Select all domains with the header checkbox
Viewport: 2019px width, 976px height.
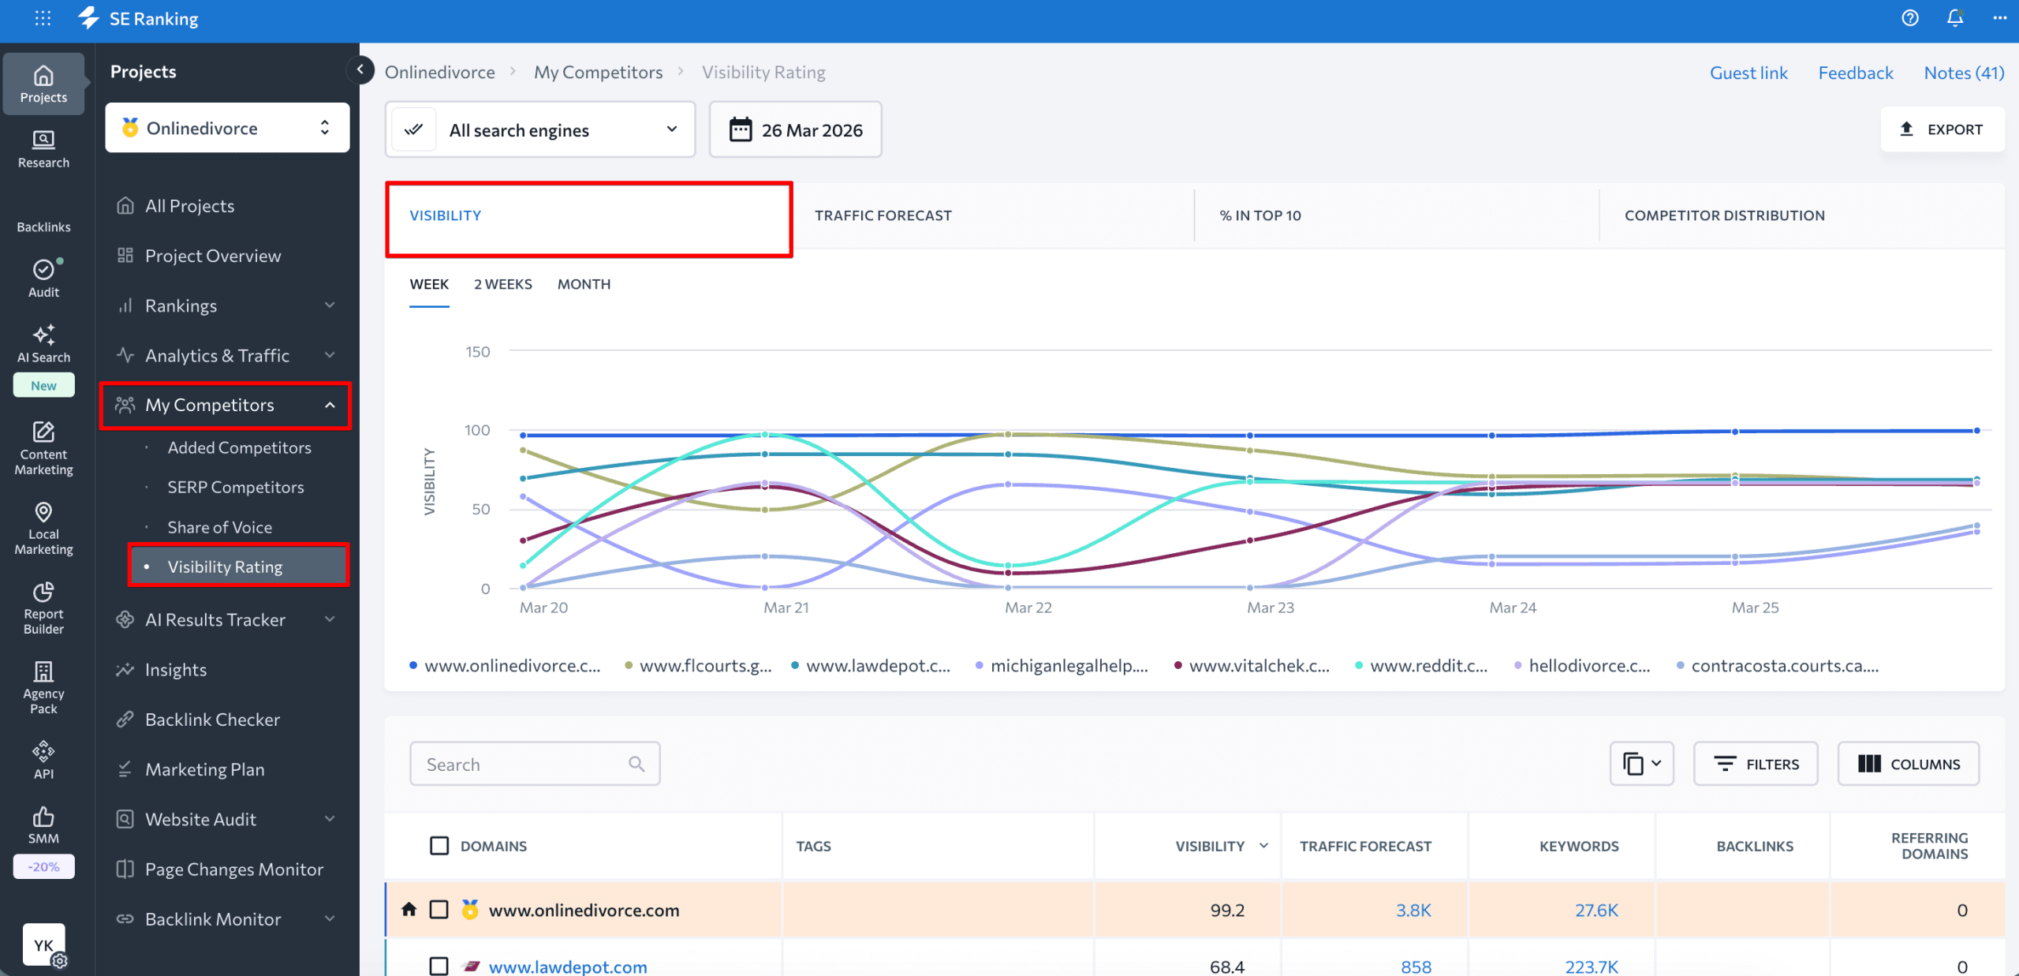tap(439, 845)
